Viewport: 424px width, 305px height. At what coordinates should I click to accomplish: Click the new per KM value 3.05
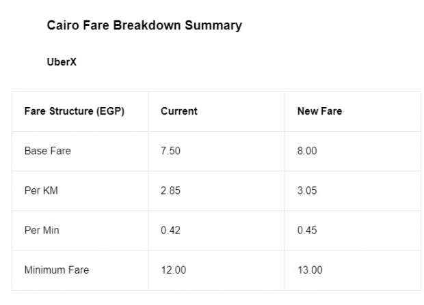click(307, 190)
